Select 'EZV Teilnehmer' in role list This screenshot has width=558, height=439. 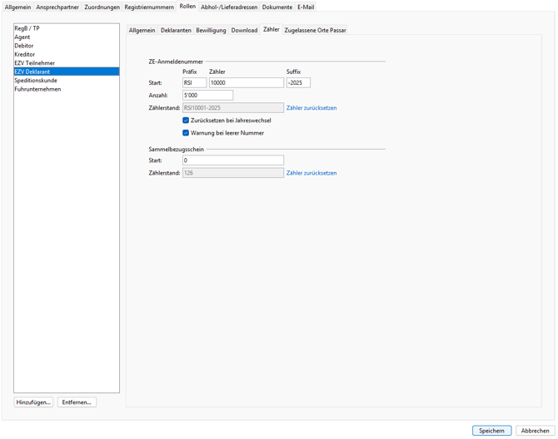pos(34,63)
